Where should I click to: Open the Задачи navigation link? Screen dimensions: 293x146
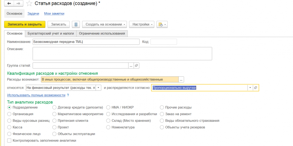tap(33, 14)
